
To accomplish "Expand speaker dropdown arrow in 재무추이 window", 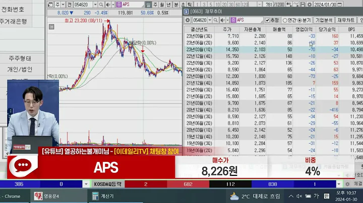I will (227, 20).
